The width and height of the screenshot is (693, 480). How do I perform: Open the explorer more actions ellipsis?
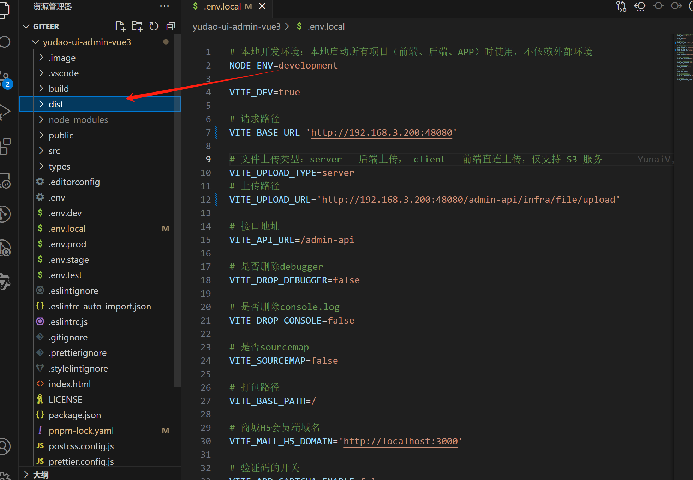(164, 6)
